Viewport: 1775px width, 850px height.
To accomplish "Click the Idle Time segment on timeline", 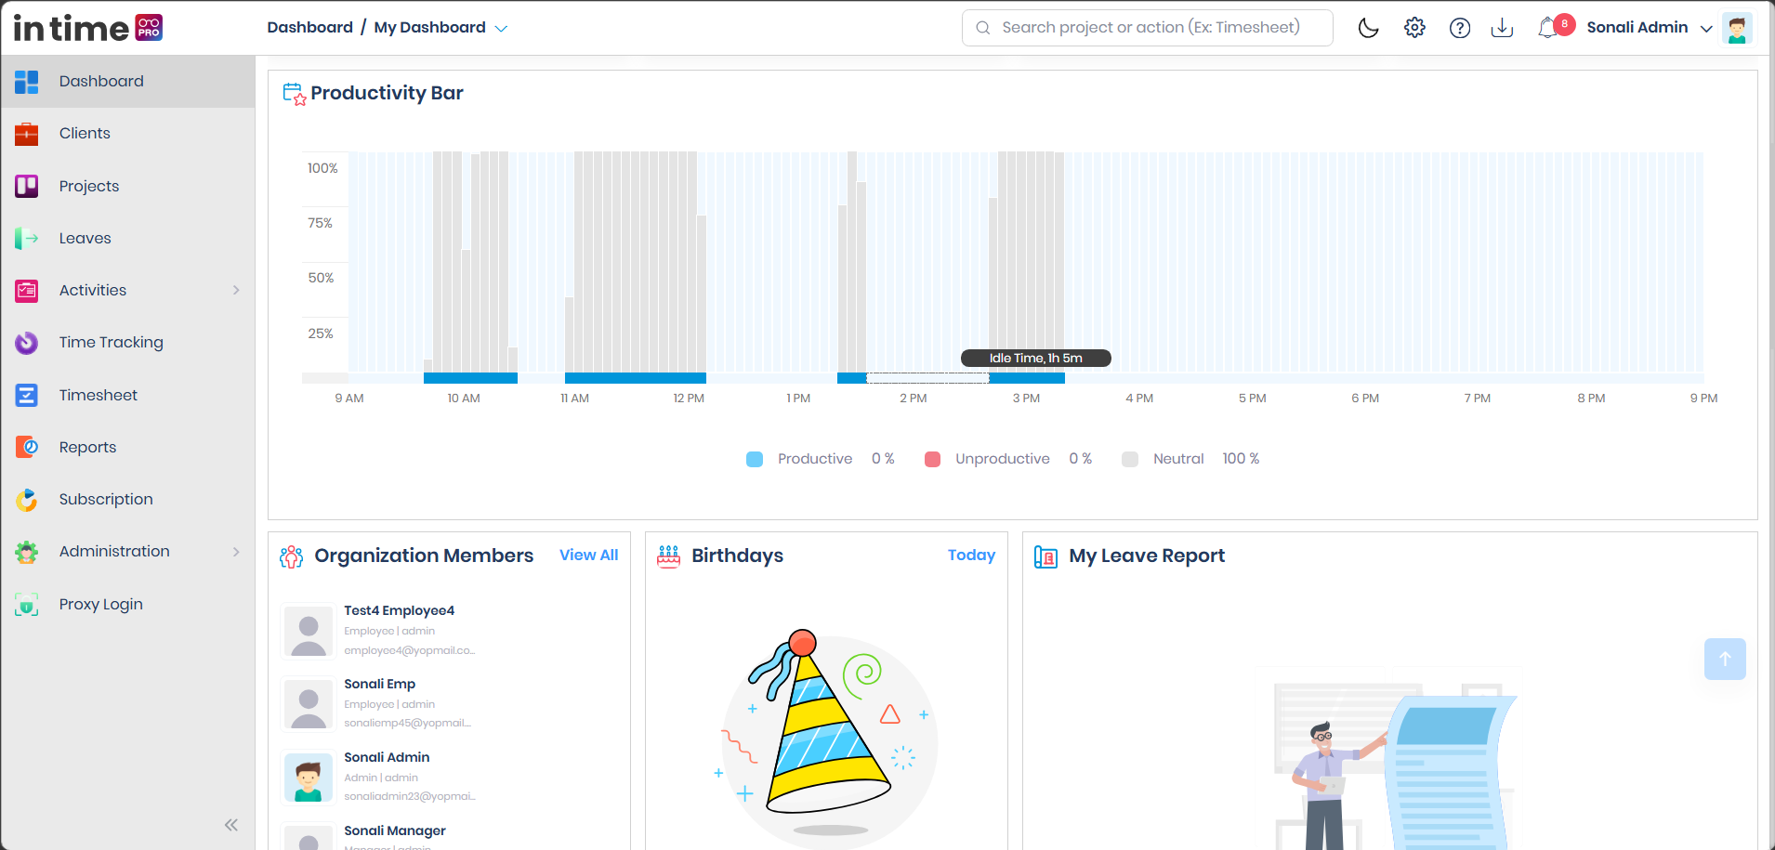I will coord(927,378).
